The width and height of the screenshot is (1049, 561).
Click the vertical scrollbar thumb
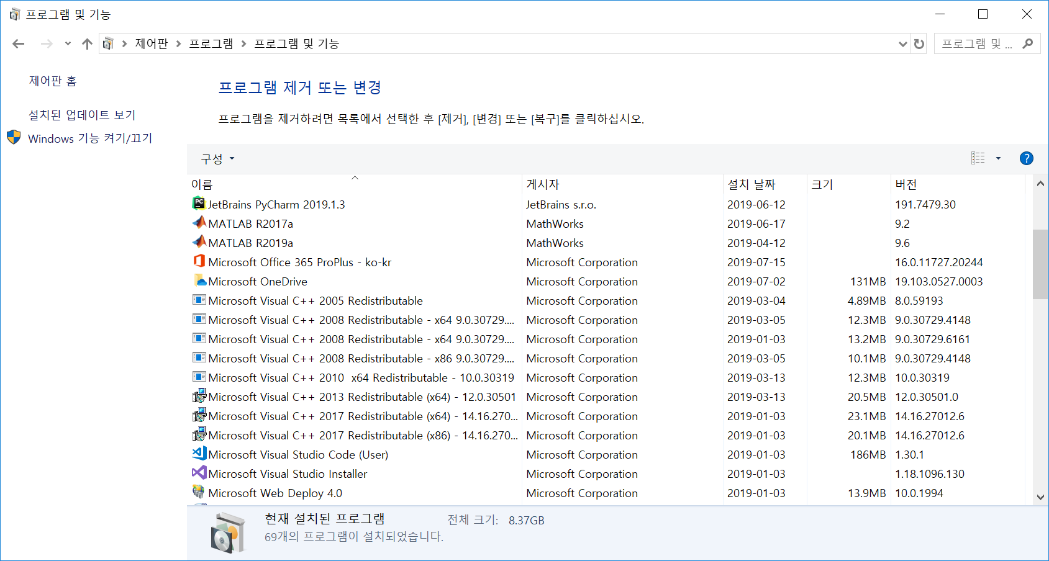[x=1040, y=264]
